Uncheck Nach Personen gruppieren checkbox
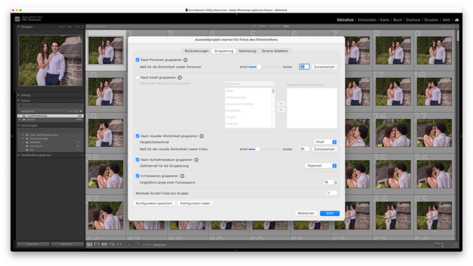This screenshot has height=266, width=473. [137, 60]
